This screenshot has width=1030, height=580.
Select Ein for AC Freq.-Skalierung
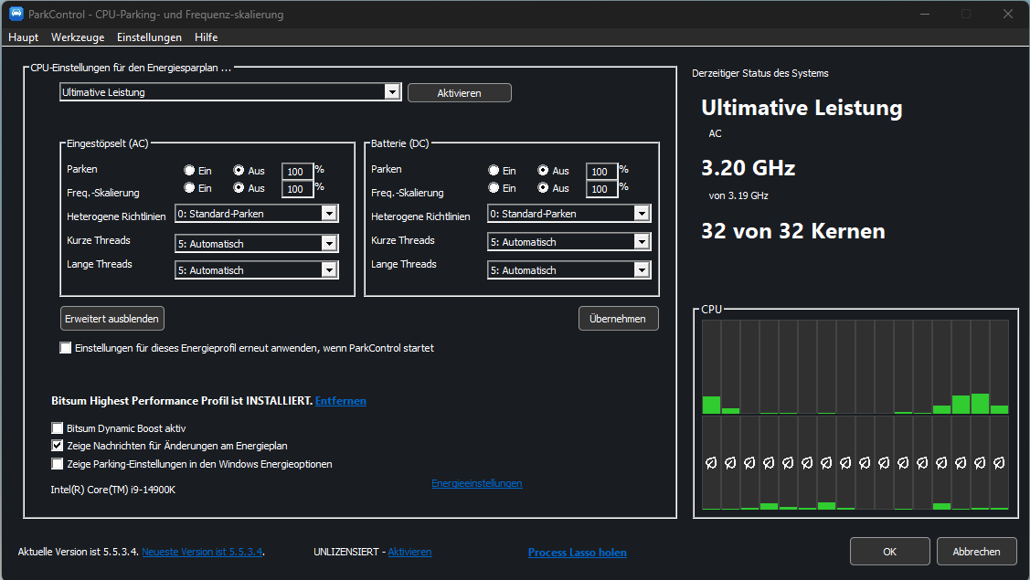click(189, 188)
